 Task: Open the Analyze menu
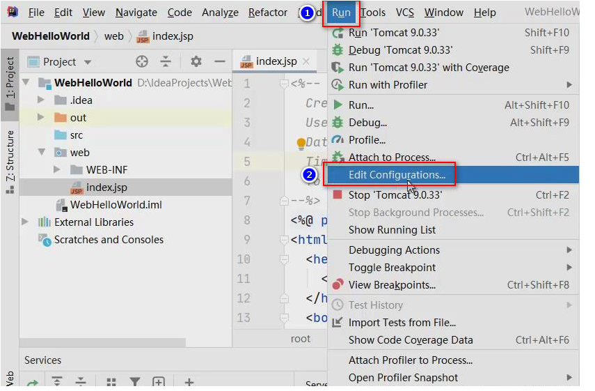(x=220, y=13)
